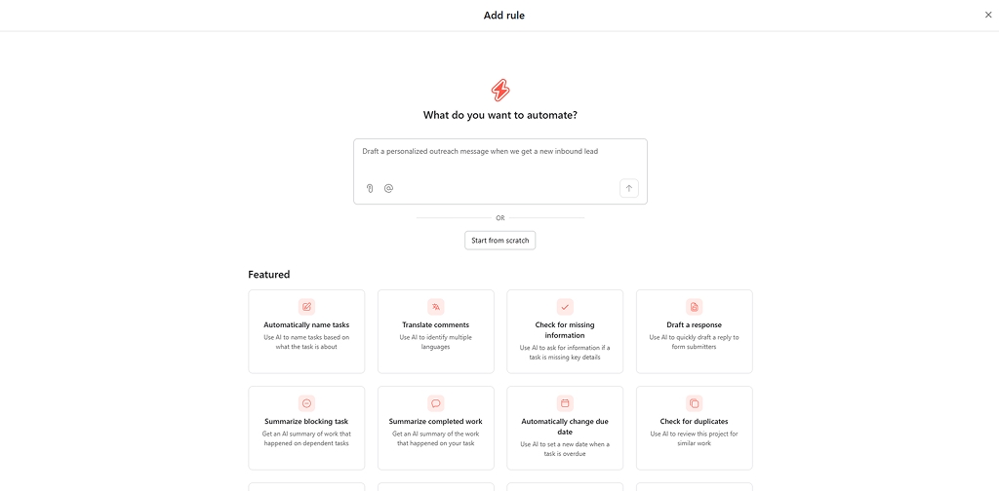This screenshot has height=491, width=999.
Task: Select Automatically change due date title
Action: tap(565, 427)
